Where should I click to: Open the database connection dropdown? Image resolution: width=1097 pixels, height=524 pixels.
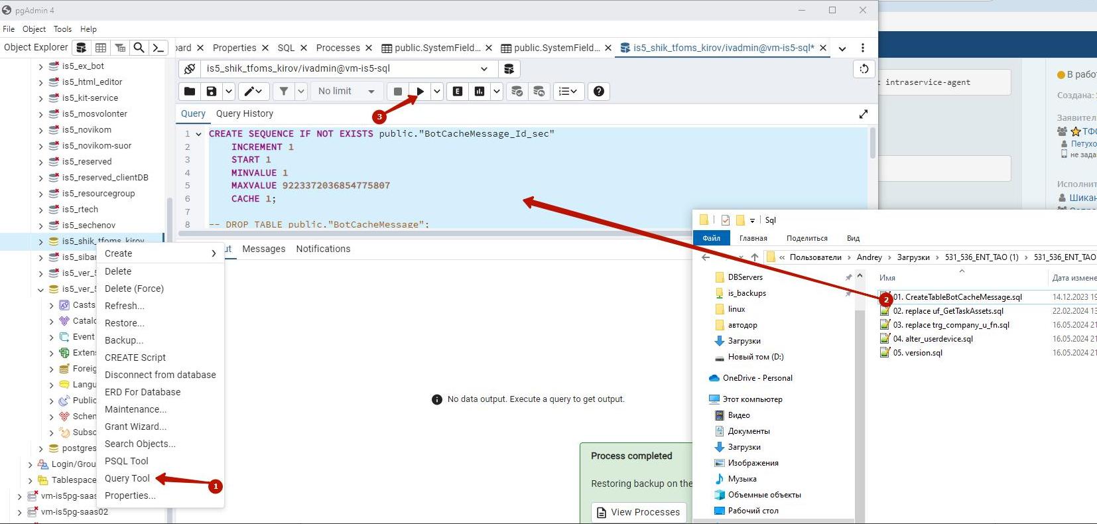(x=484, y=69)
